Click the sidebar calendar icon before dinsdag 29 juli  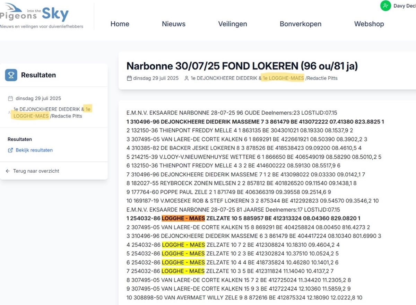click(10, 98)
